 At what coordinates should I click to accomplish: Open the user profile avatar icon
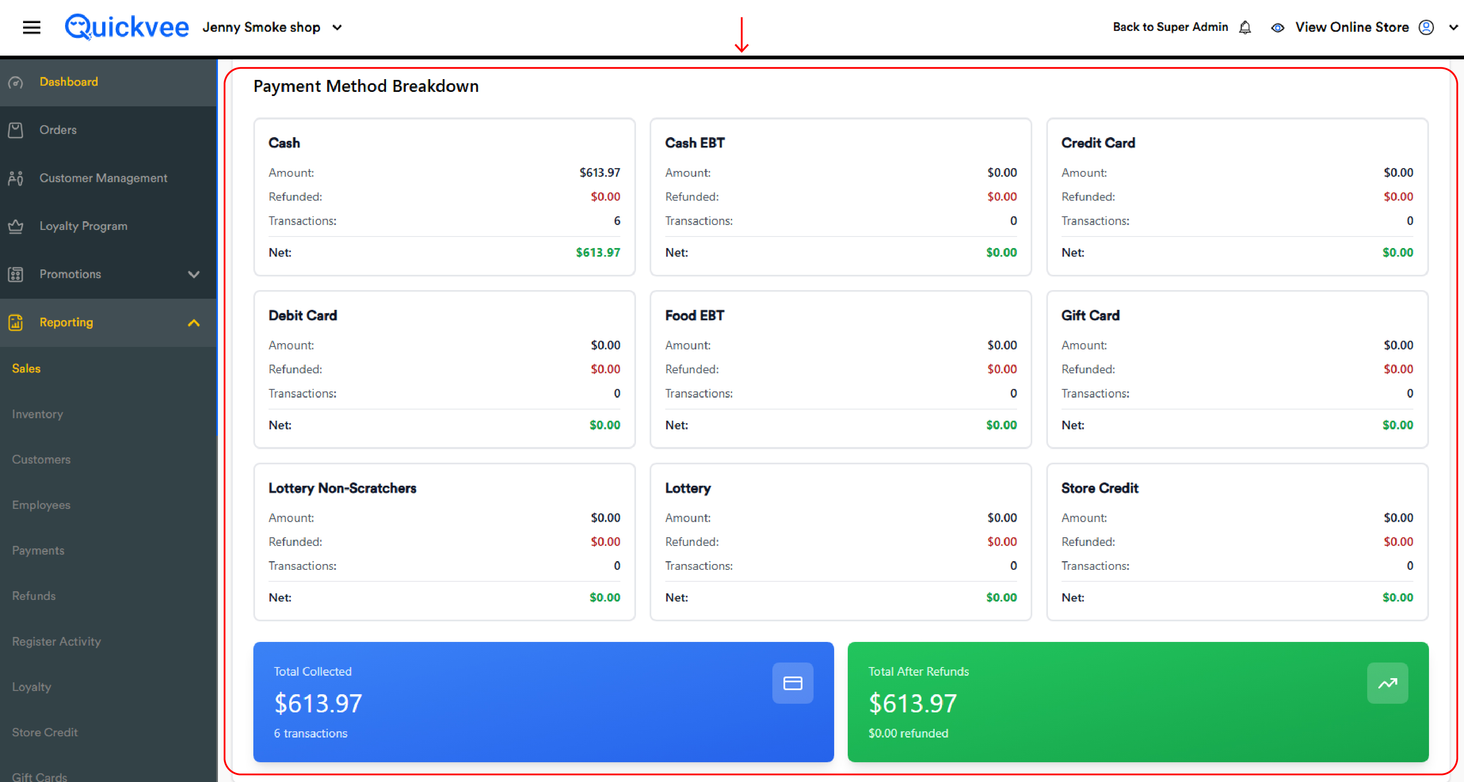click(1426, 27)
